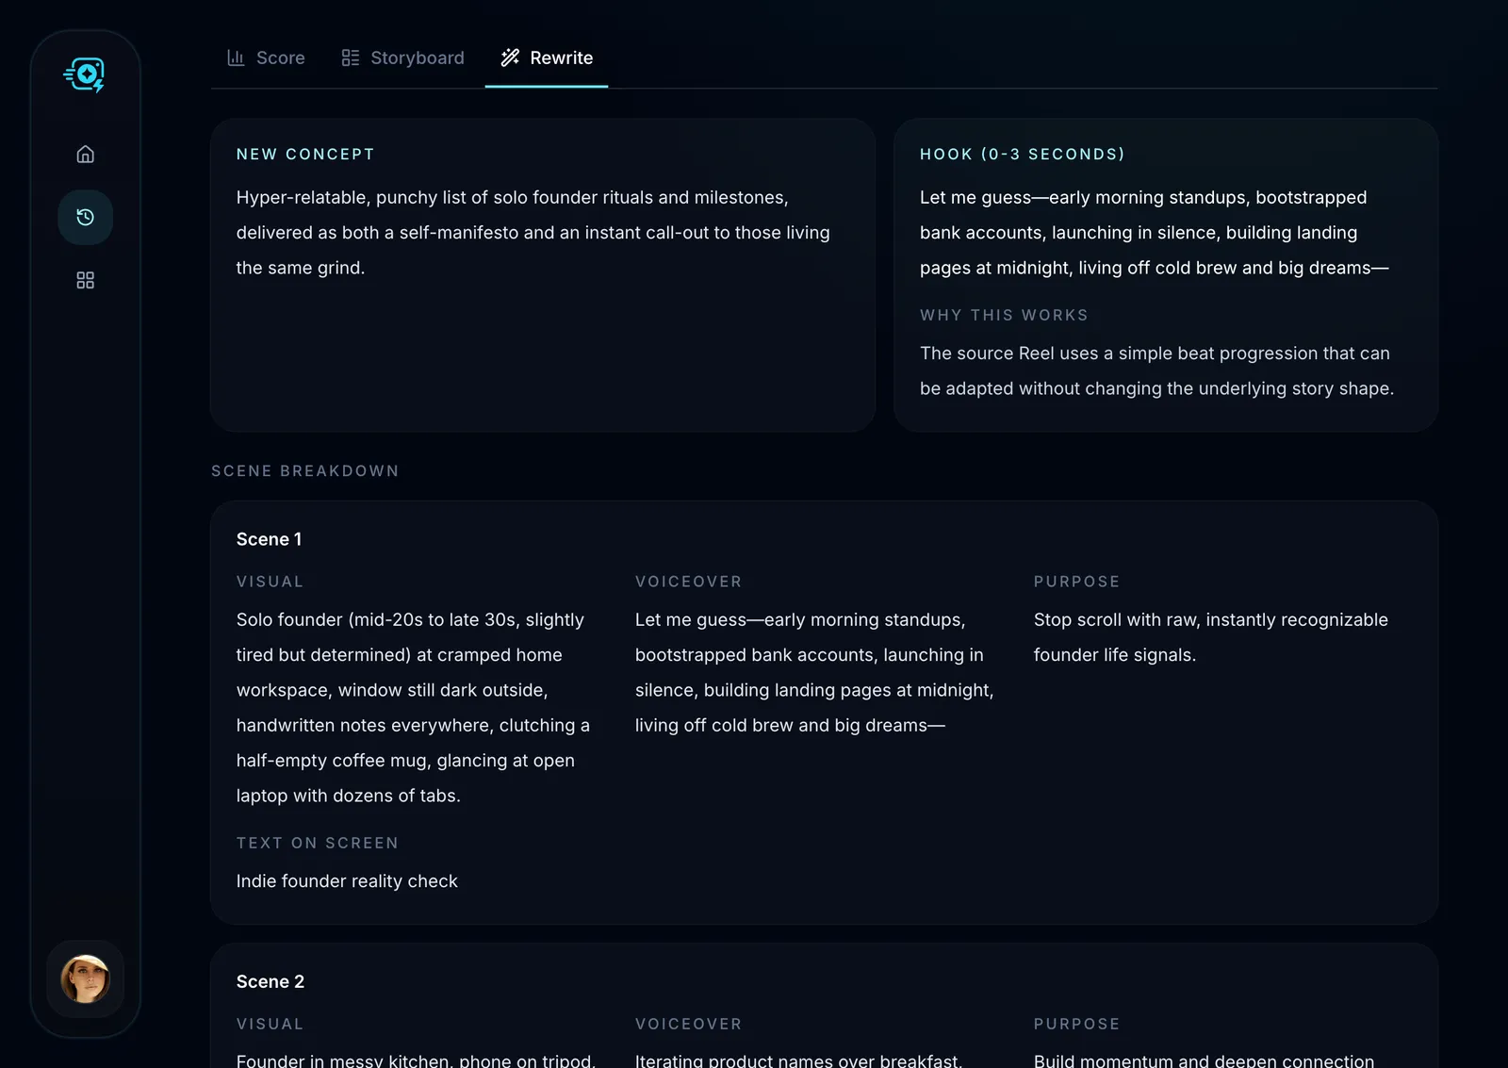
Task: Click the Scene 1 purpose text
Action: click(1210, 637)
